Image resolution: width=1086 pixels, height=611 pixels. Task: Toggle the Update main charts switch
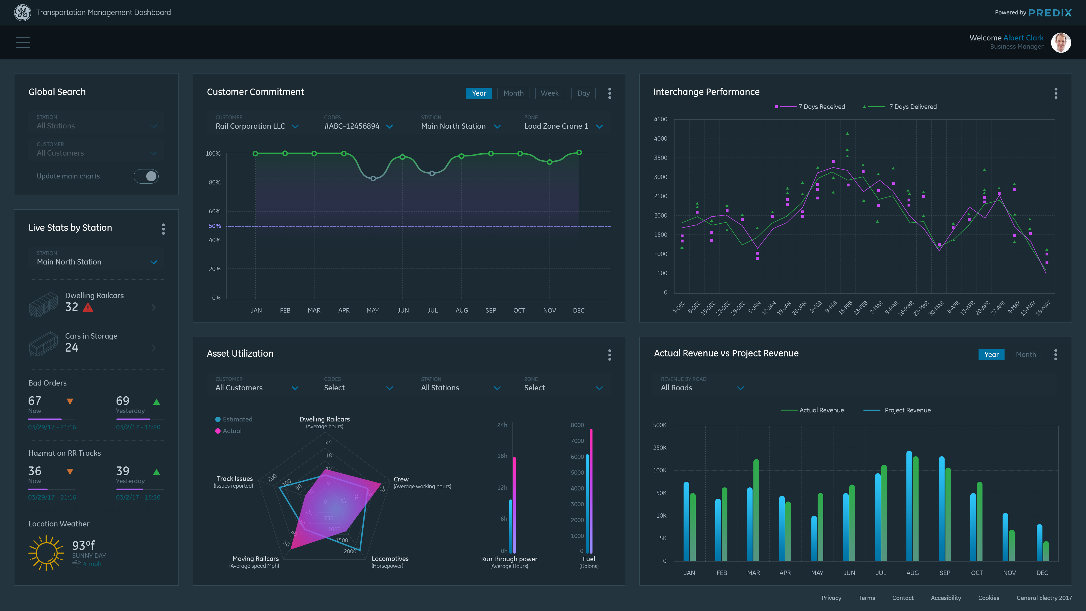tap(146, 176)
